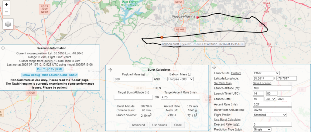The width and height of the screenshot is (311, 132).
Task: Click the Use Values button
Action: (159, 125)
